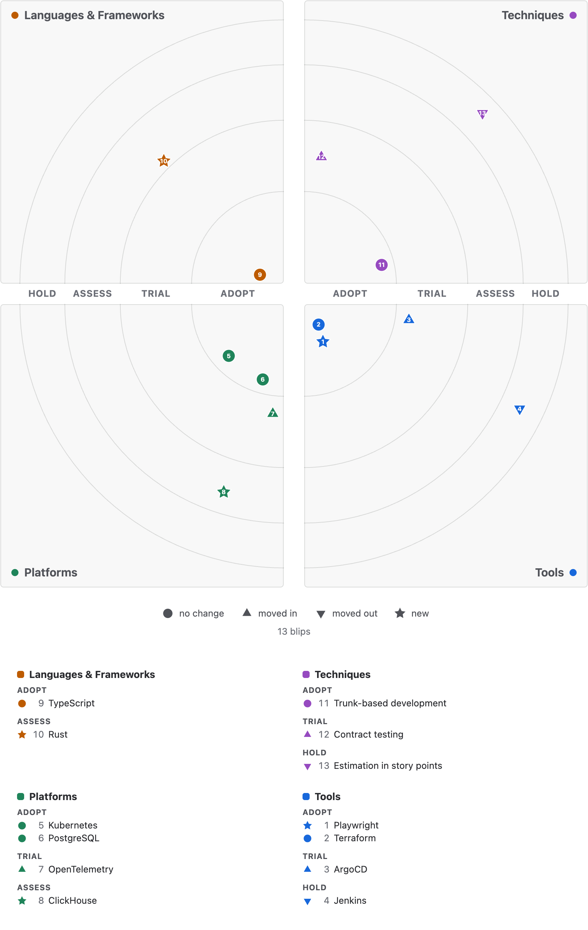Click the '13 blips' count text
This screenshot has width=588, height=930.
point(294,631)
